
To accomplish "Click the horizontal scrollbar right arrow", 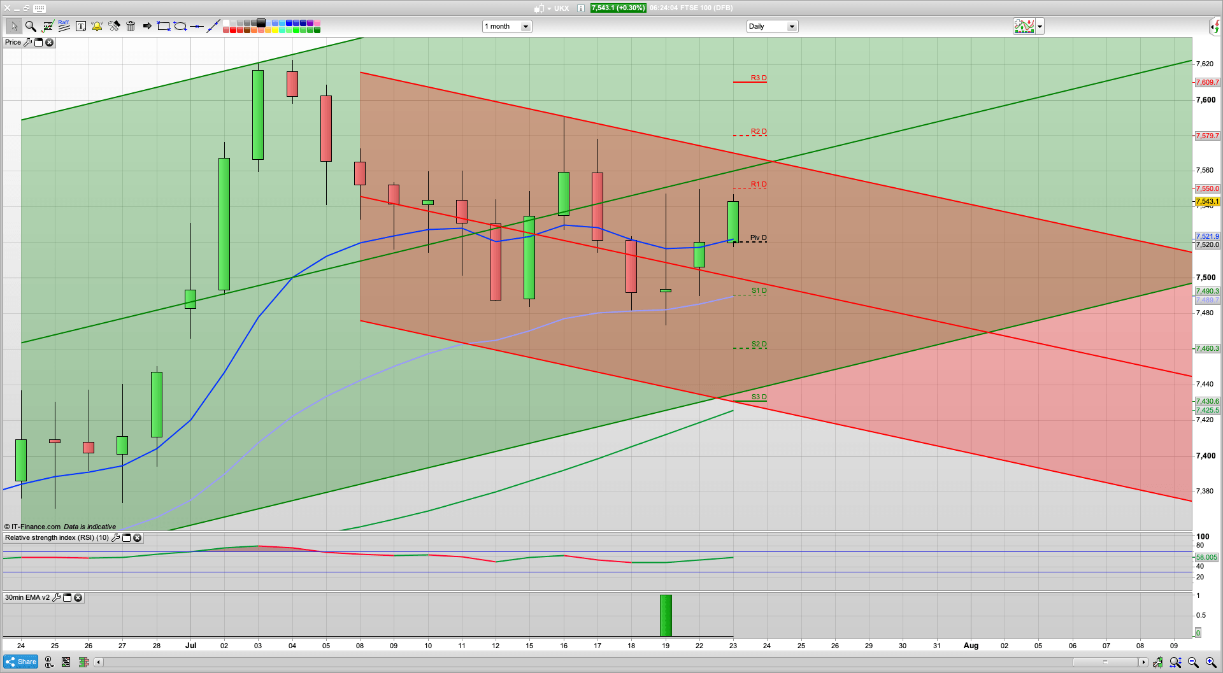I will click(1143, 662).
